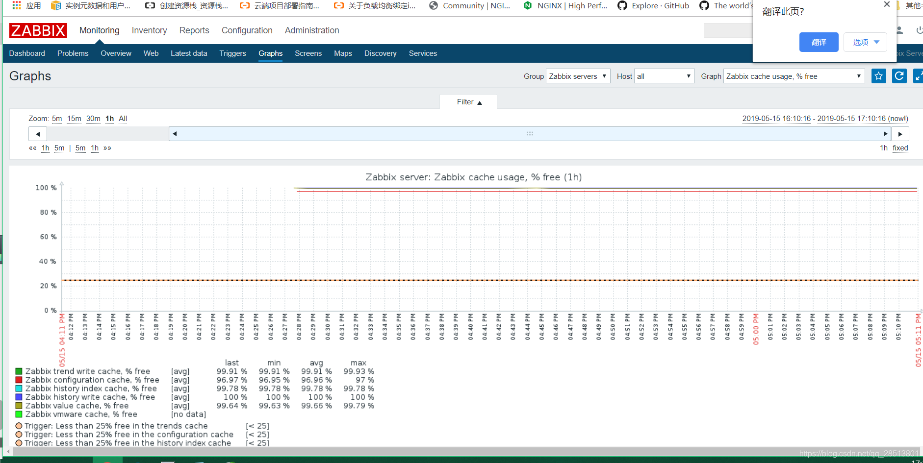Go to Maps submenu
This screenshot has width=923, height=463.
pos(343,53)
